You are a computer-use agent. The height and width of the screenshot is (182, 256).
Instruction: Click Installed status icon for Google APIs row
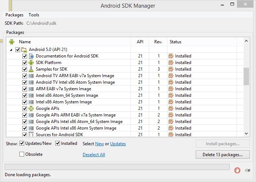tap(171, 108)
